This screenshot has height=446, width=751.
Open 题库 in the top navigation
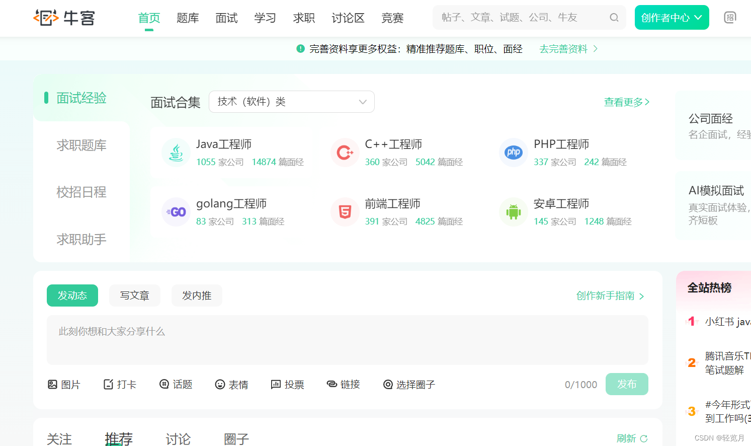pos(188,18)
